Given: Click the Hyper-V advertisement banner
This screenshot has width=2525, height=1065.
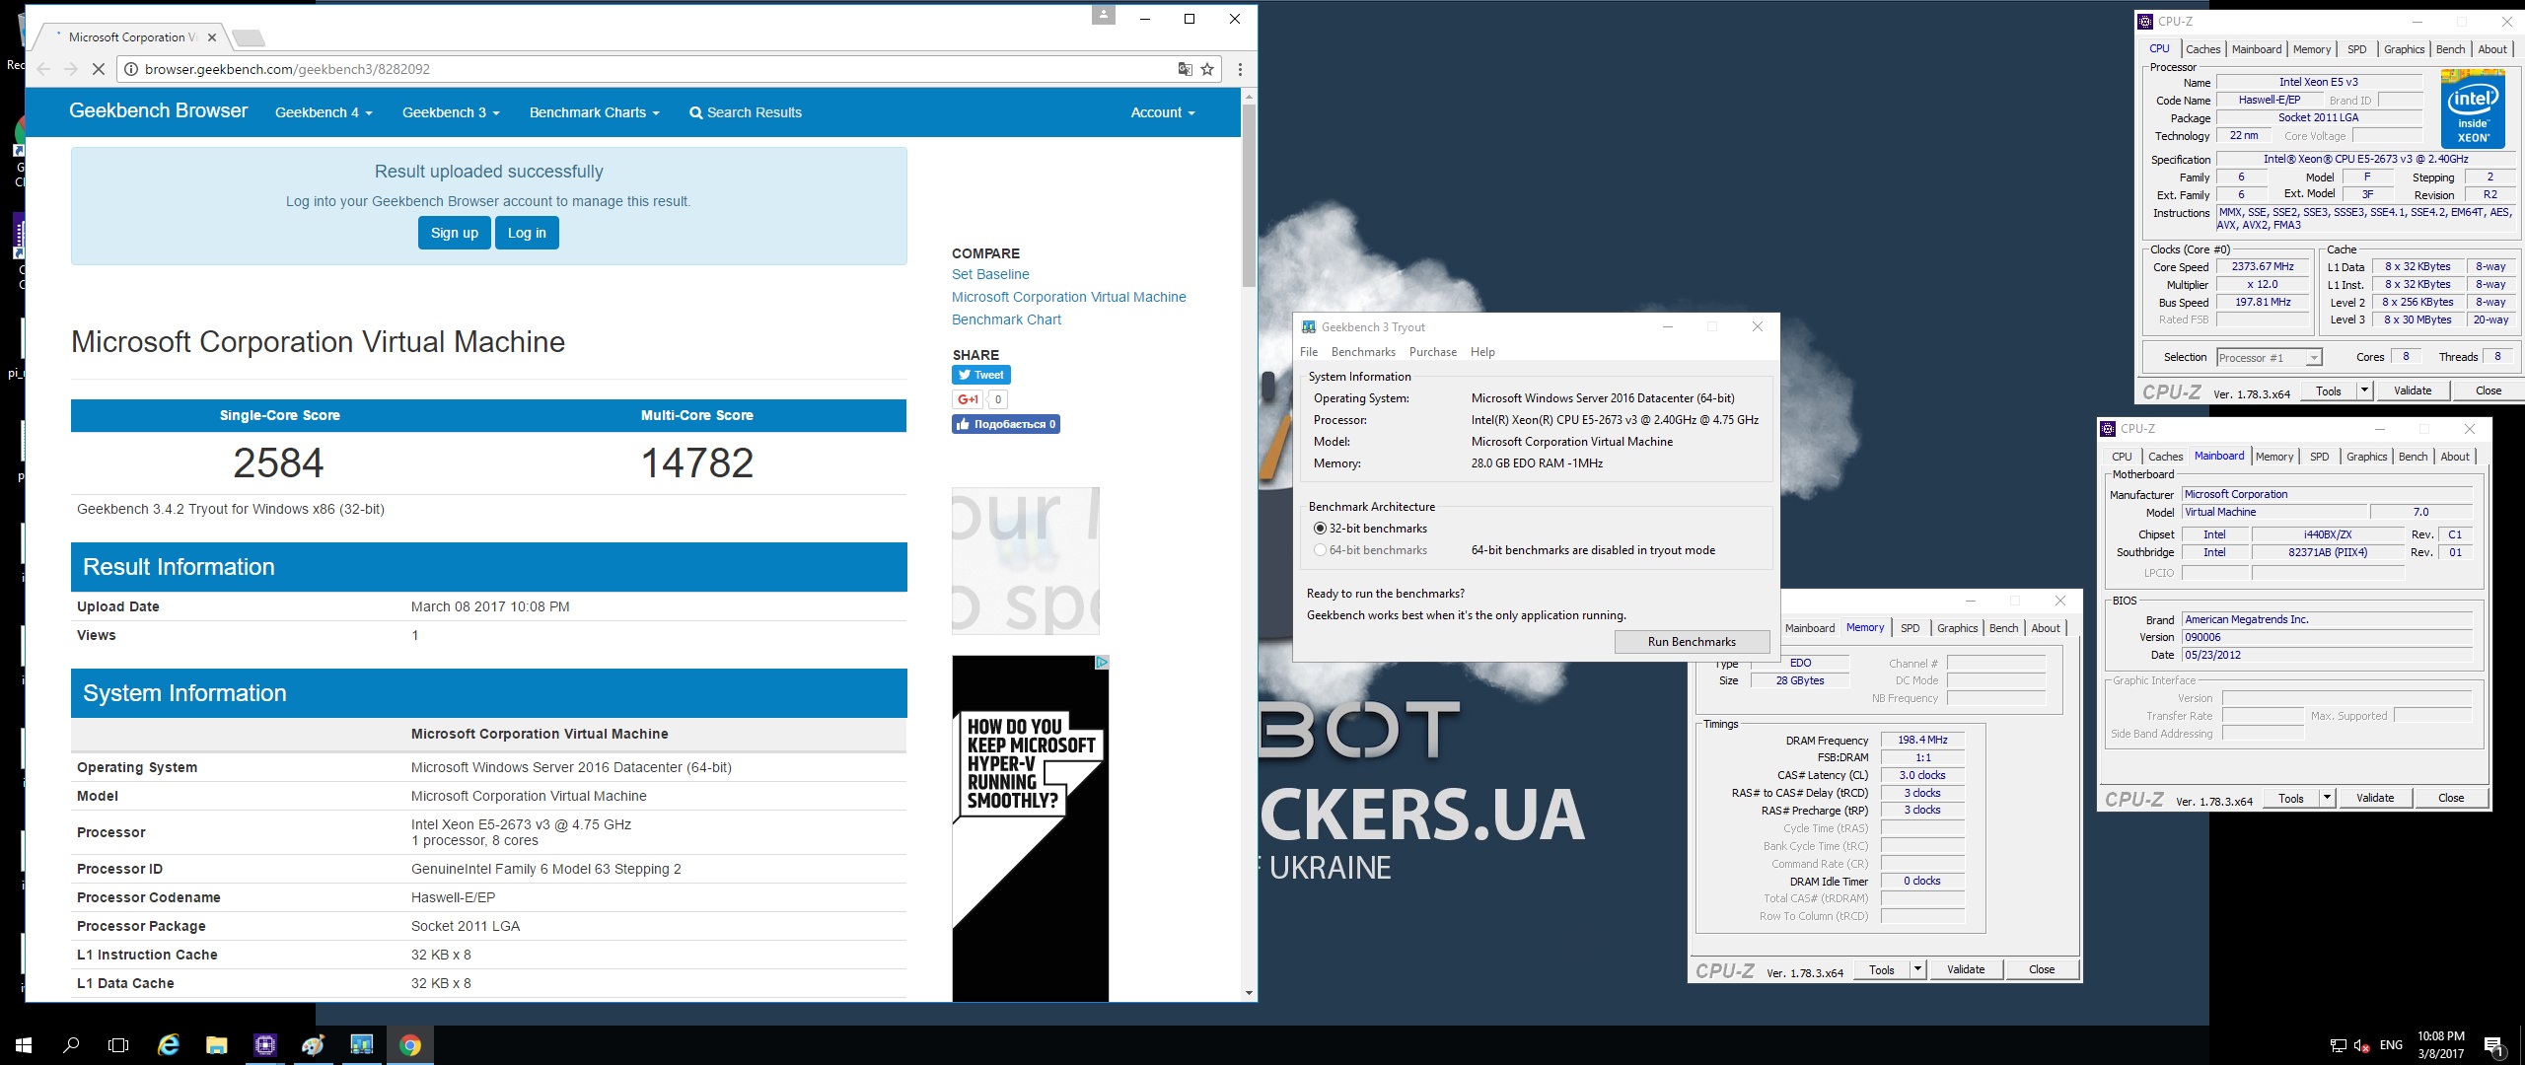Looking at the screenshot, I should click(x=1030, y=828).
